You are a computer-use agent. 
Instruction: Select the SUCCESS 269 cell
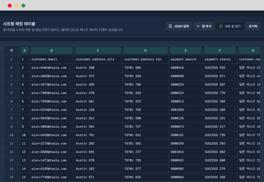click(x=220, y=177)
